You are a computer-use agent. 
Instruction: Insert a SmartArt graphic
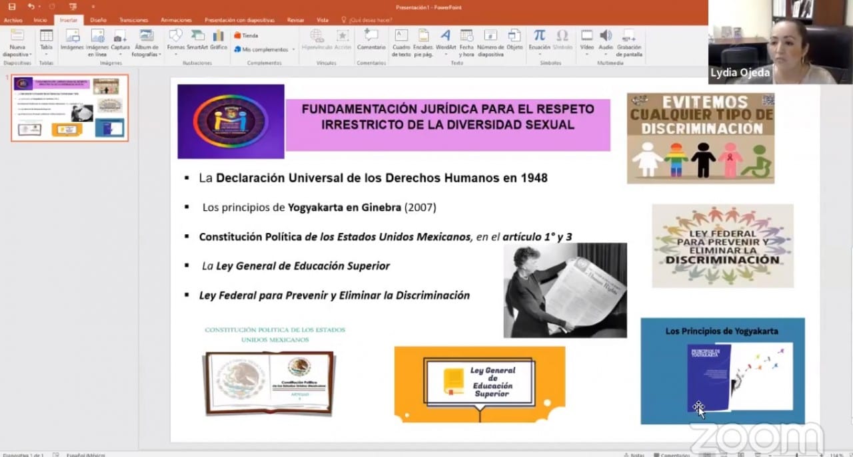[x=197, y=40]
